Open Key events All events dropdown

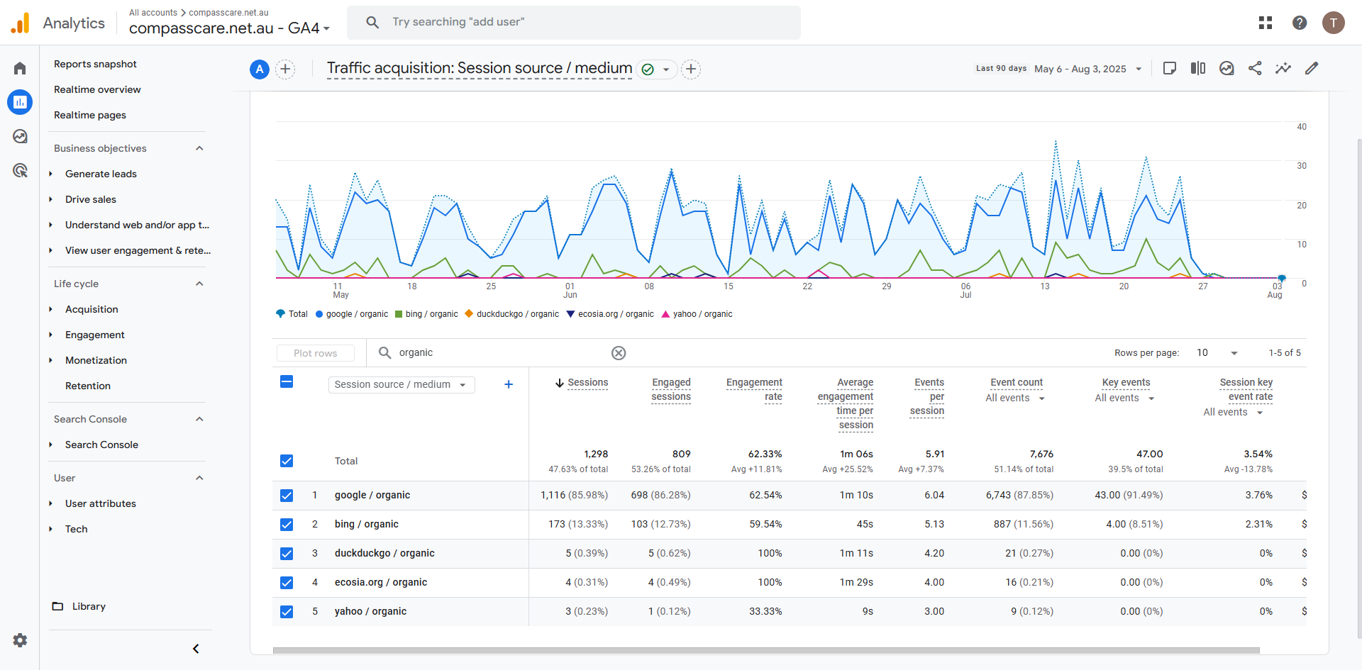tap(1124, 398)
